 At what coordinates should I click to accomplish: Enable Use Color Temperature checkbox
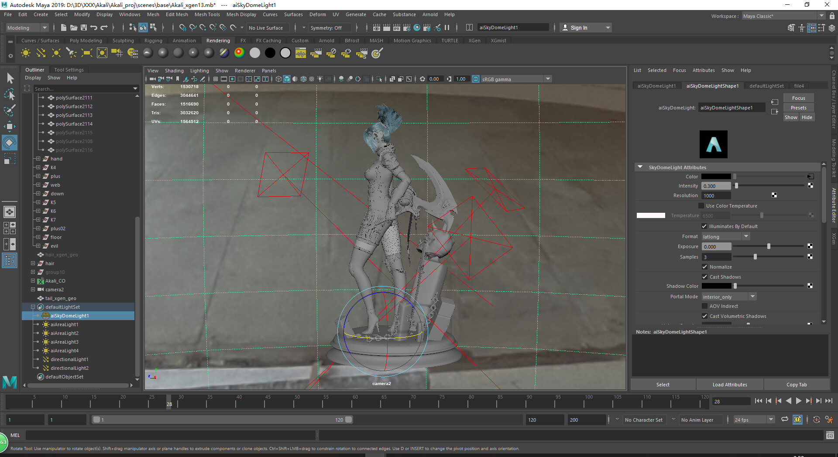pos(701,206)
